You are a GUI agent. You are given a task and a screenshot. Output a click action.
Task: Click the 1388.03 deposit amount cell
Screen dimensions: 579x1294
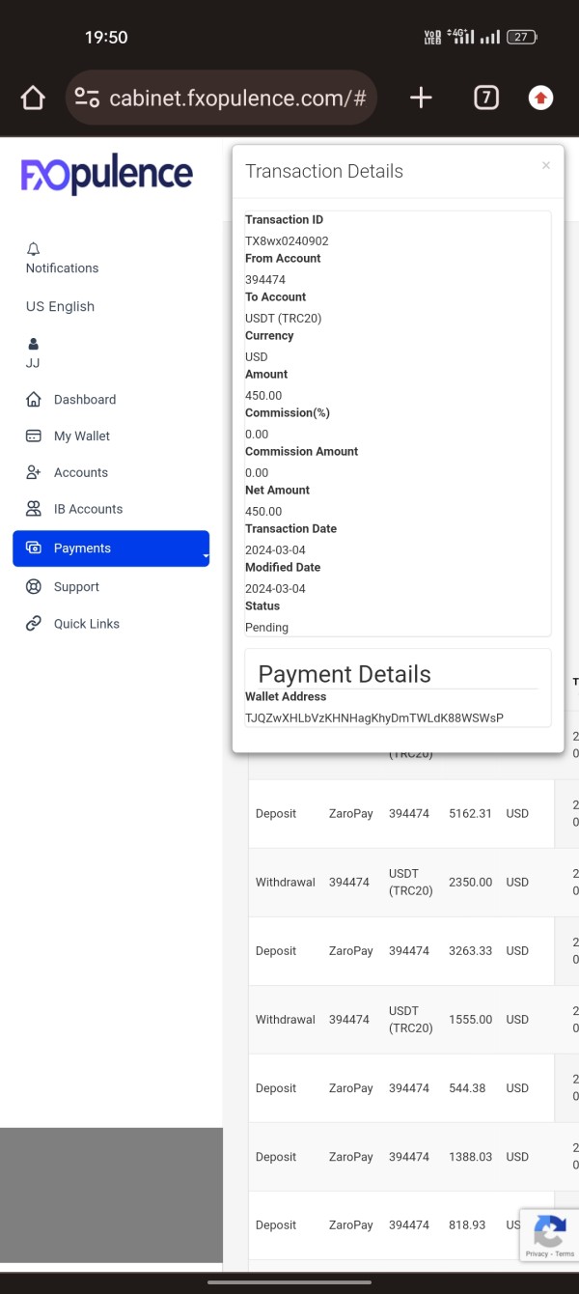point(470,1156)
